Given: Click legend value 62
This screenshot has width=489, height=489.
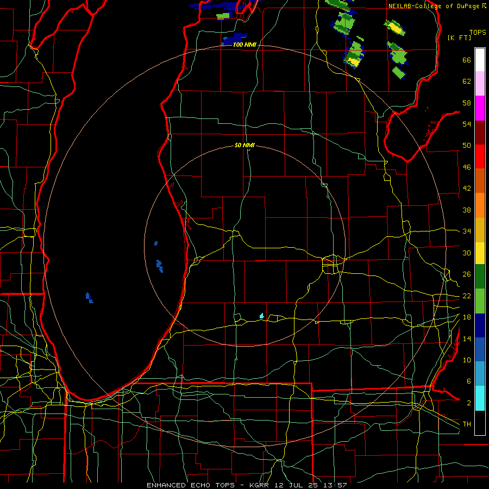Looking at the screenshot, I should pos(467,81).
